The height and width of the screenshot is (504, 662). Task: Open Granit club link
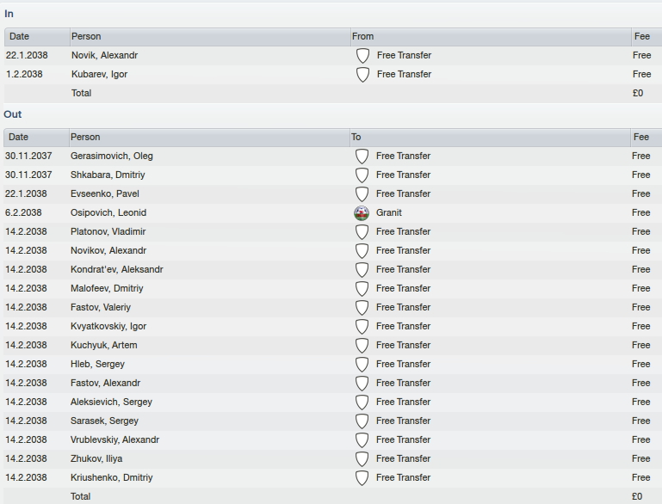tap(389, 212)
